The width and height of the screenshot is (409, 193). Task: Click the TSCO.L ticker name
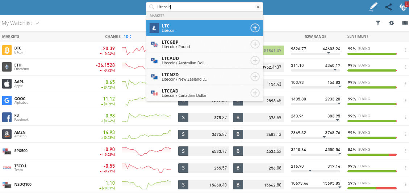pos(21,166)
